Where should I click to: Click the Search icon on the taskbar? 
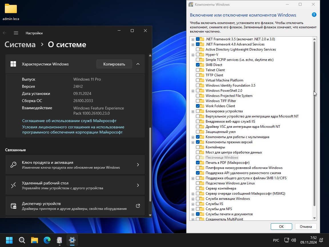point(22,240)
